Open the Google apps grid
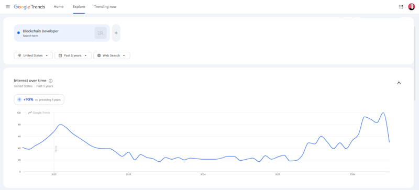 pos(401,7)
